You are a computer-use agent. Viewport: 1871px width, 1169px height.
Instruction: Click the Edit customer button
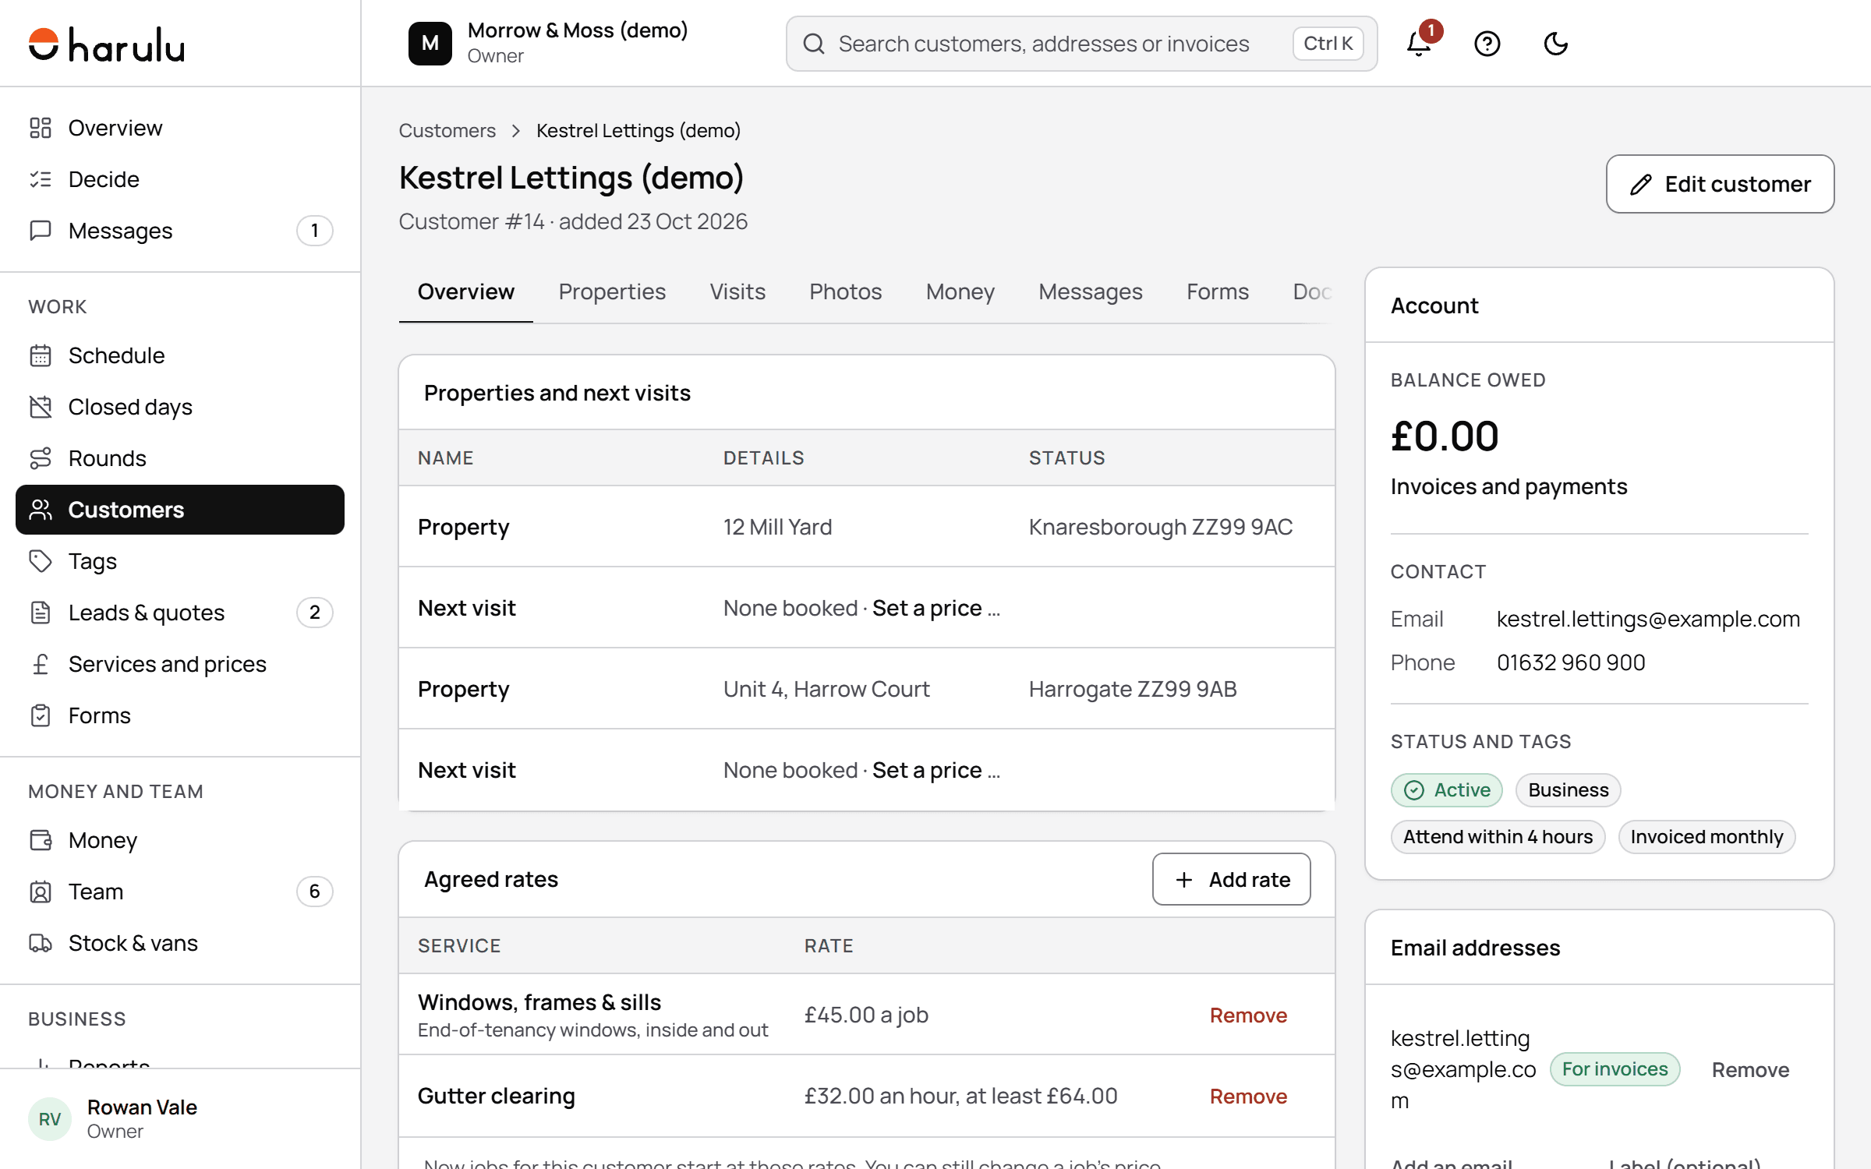tap(1720, 184)
